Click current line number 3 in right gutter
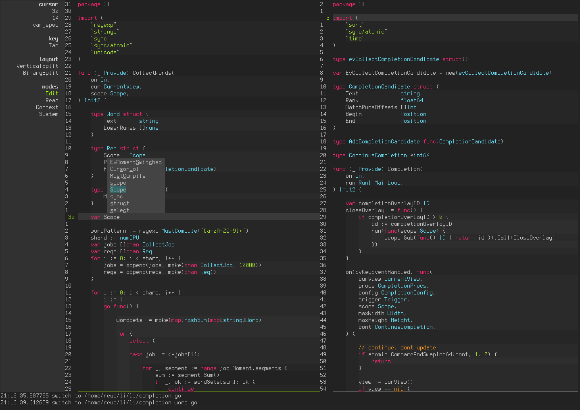580x410 pixels. [328, 18]
